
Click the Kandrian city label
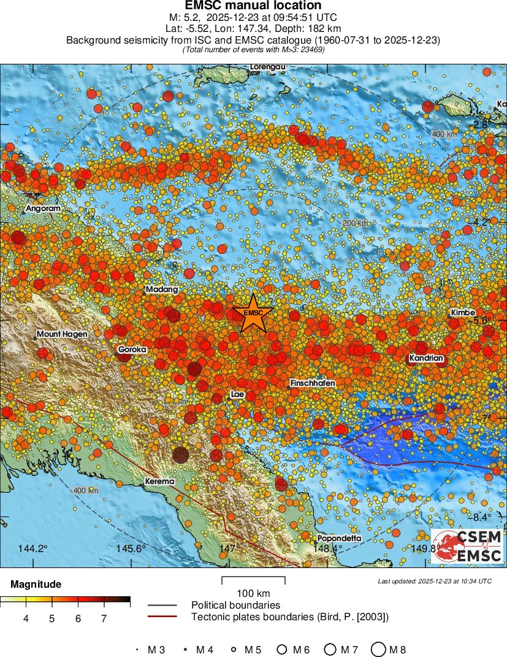(x=426, y=358)
